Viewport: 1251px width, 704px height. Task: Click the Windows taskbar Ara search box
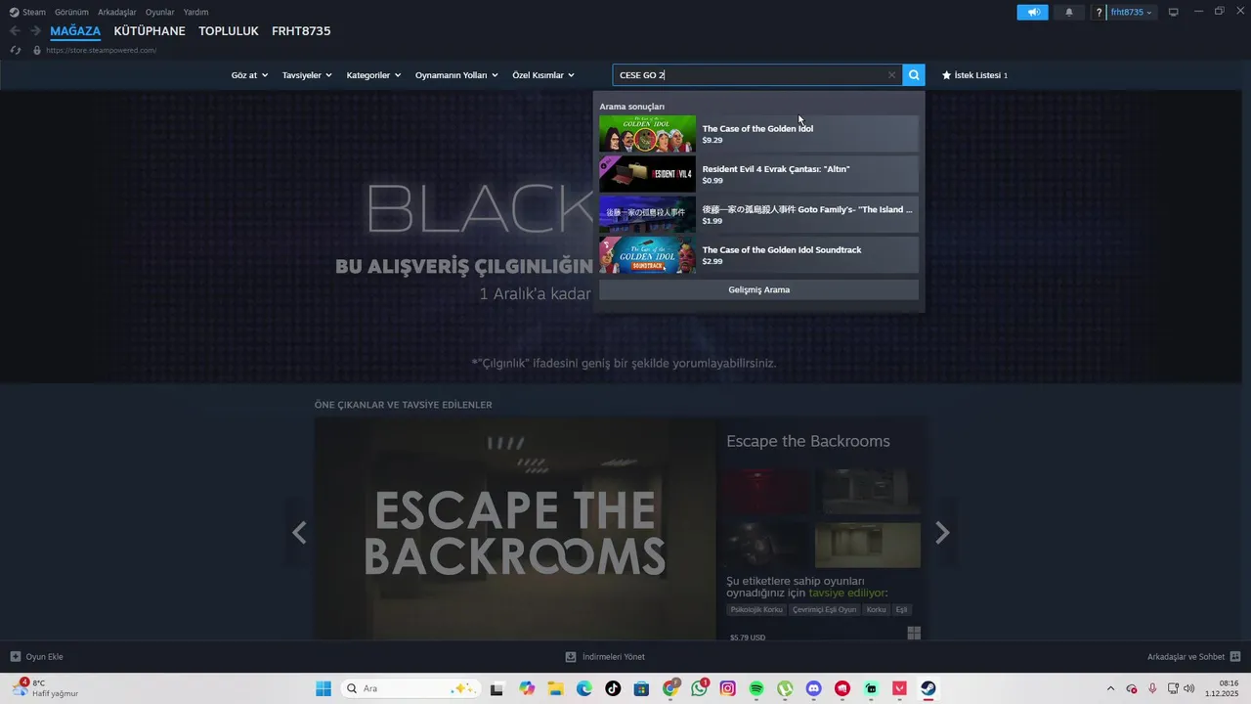tap(410, 688)
